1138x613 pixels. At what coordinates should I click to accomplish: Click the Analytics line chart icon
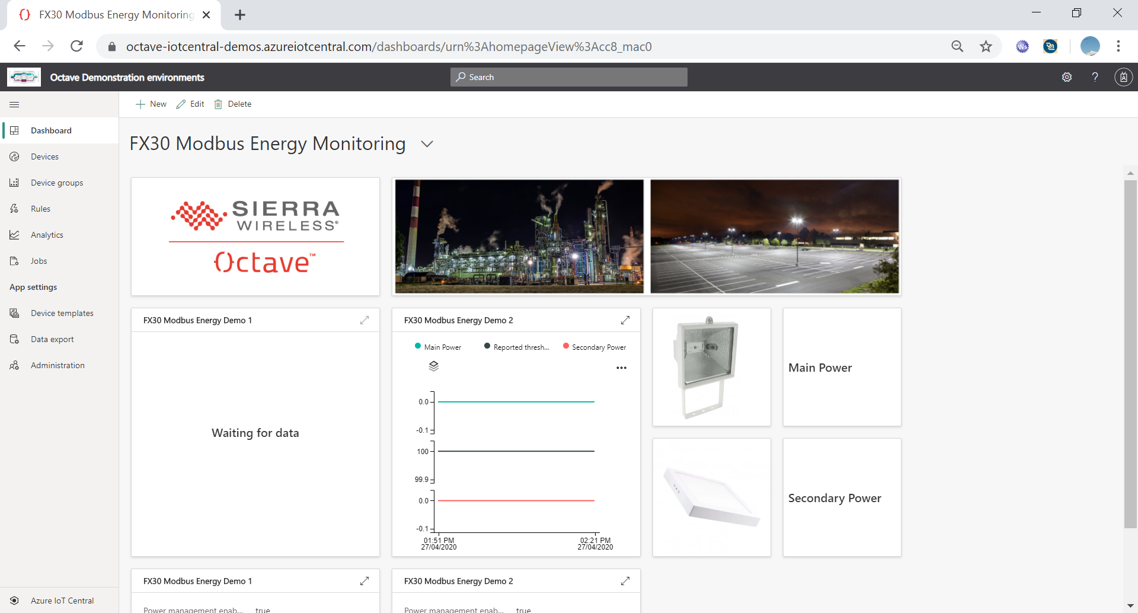[15, 235]
